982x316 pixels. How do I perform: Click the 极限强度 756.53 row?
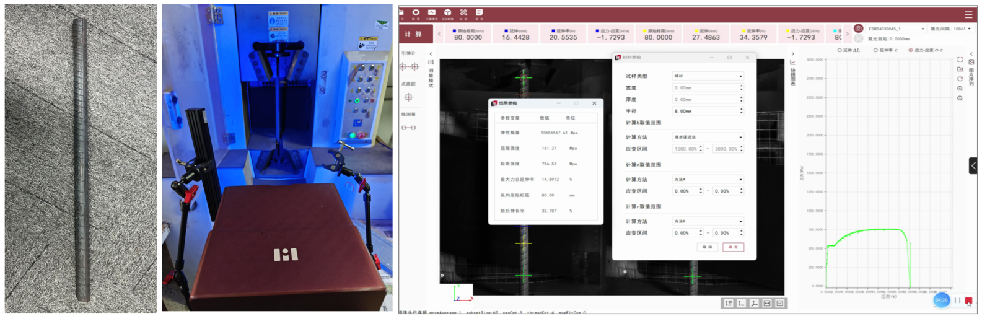[x=545, y=164]
